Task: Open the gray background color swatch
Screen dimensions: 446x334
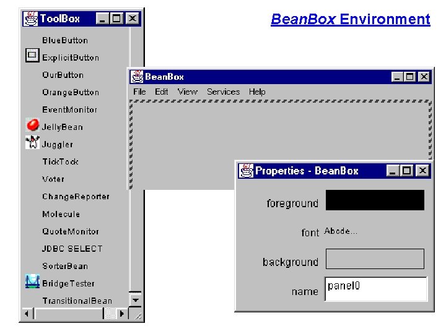Action: point(375,259)
